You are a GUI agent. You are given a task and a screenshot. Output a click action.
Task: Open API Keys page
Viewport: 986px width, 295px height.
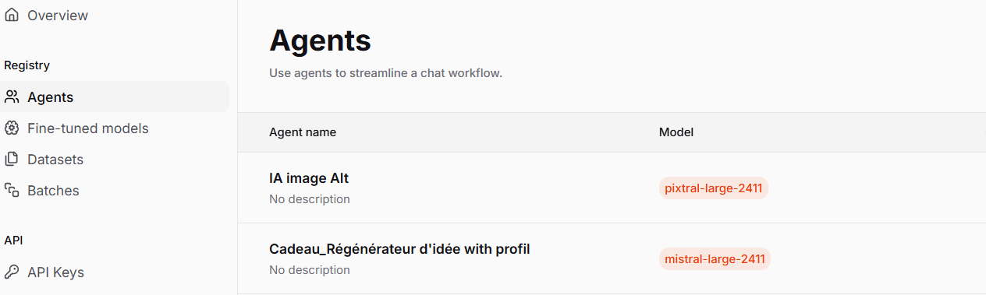click(x=115, y=272)
